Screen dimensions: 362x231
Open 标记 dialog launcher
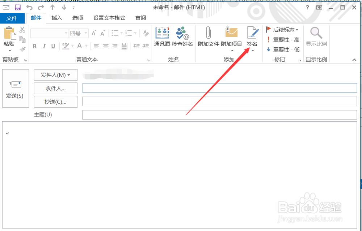[300, 60]
